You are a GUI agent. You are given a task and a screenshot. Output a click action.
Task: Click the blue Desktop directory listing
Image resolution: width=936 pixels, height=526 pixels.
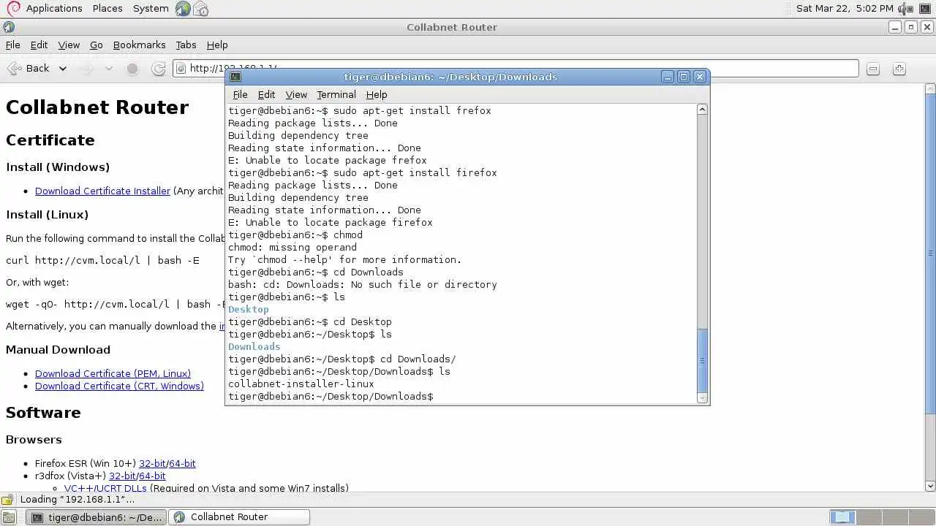249,309
